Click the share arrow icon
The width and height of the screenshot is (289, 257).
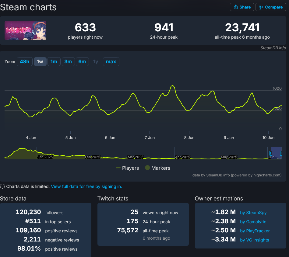235,7
